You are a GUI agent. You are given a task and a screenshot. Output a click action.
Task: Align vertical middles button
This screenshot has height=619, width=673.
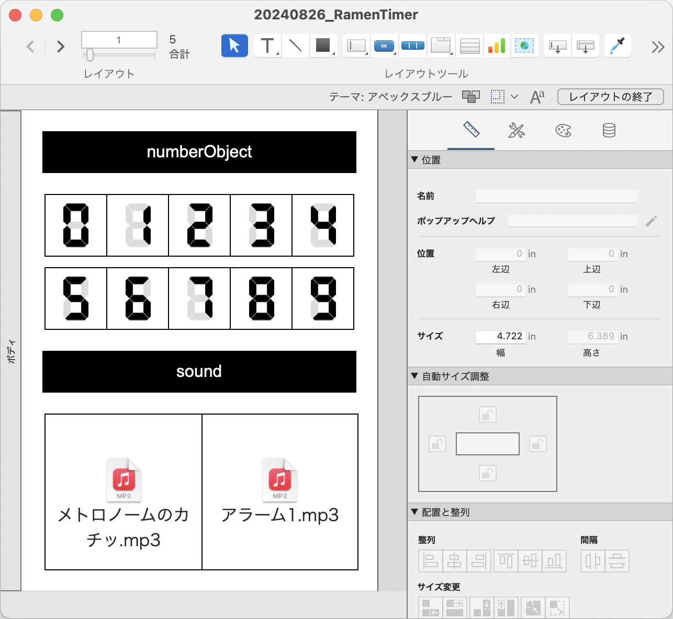(x=530, y=561)
